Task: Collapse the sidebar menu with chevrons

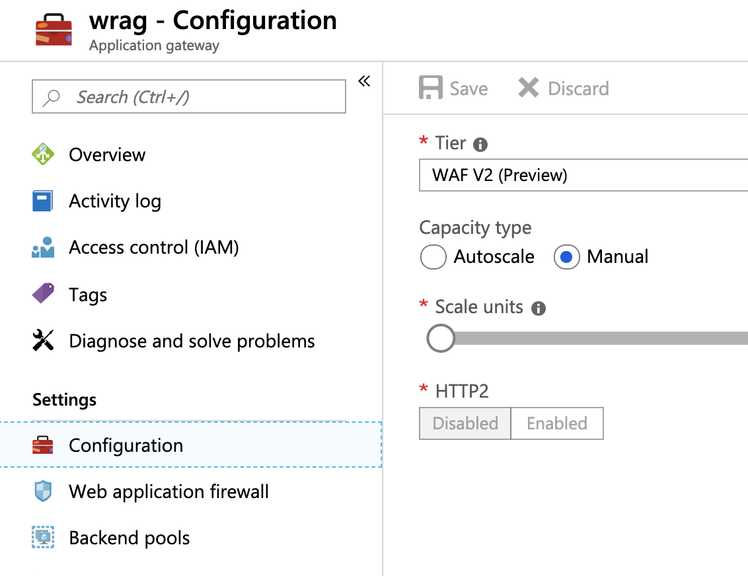Action: (364, 81)
